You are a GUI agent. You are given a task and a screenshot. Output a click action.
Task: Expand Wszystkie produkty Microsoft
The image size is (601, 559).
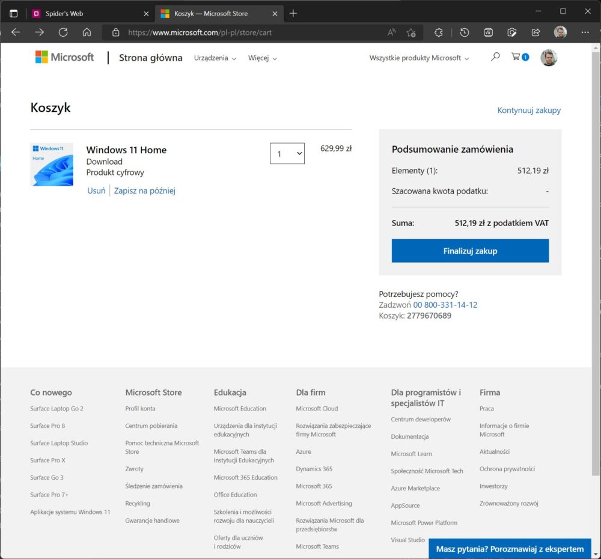coord(419,58)
